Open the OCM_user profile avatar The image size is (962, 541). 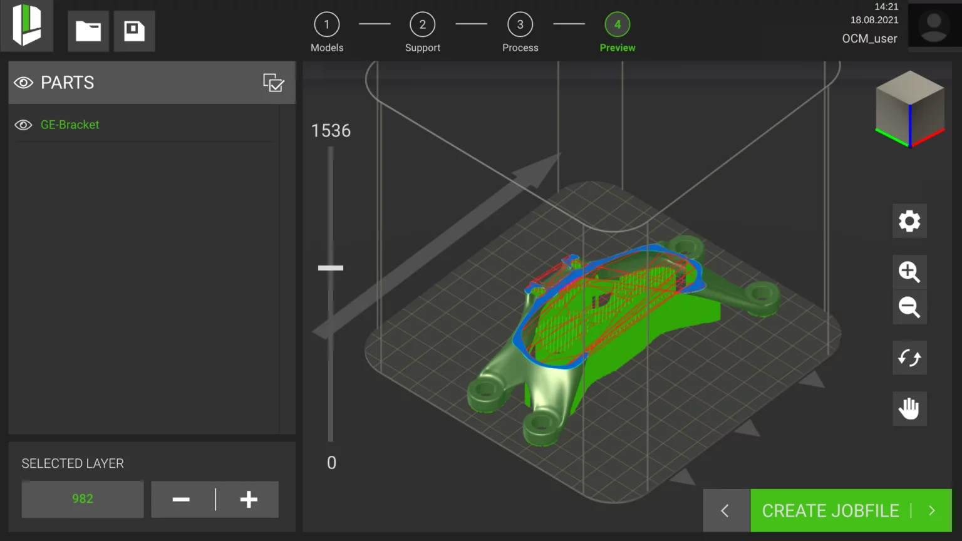933,25
